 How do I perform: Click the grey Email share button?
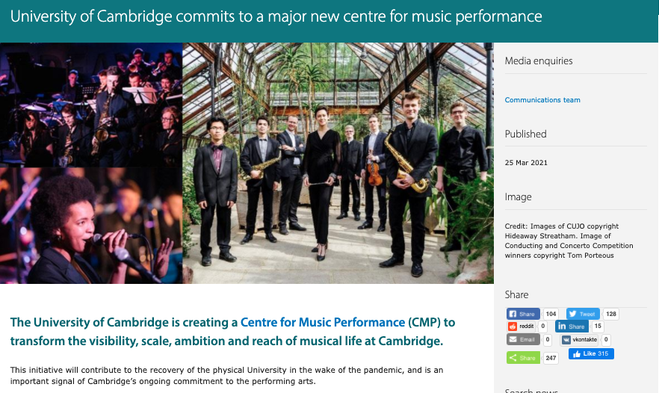[x=523, y=340]
